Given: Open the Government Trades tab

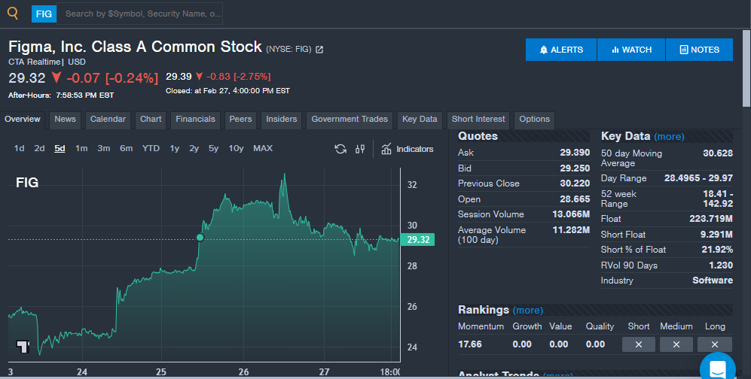Looking at the screenshot, I should coord(350,120).
